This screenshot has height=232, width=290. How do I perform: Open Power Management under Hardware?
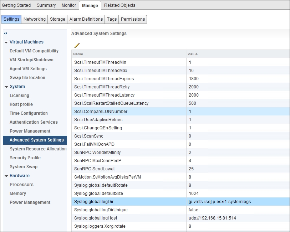coord(30,202)
